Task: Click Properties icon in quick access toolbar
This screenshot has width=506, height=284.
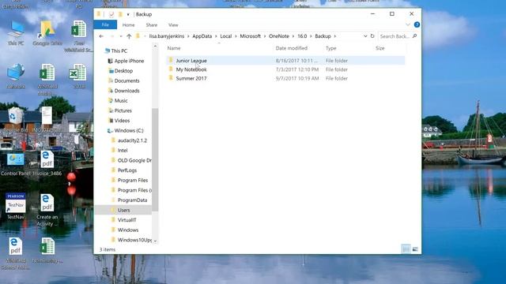Action: coord(111,14)
